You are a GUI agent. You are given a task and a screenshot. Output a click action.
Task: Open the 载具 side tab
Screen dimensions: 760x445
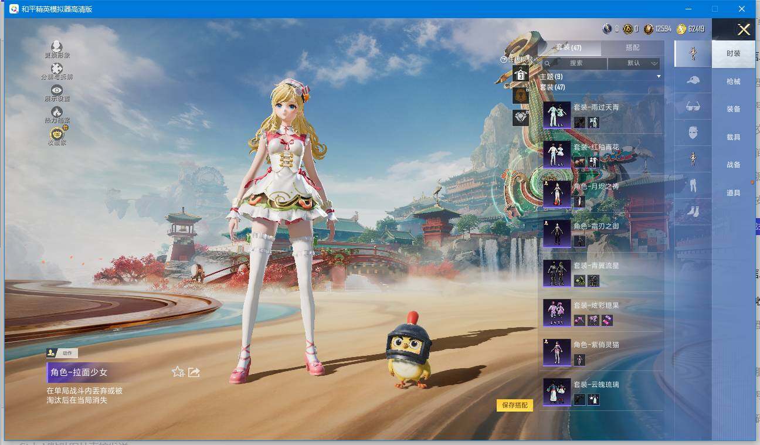(x=734, y=137)
